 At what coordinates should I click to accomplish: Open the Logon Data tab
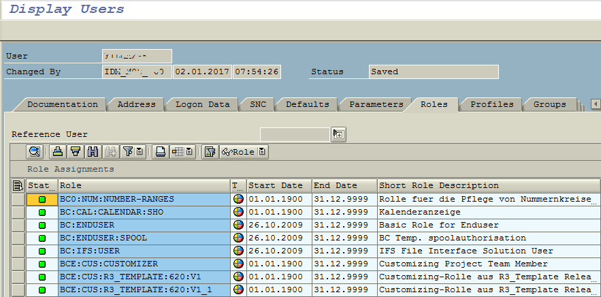tap(202, 104)
